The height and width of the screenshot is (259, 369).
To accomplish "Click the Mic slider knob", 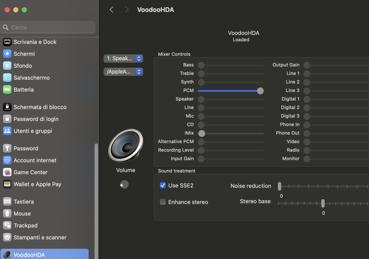I will (x=201, y=116).
